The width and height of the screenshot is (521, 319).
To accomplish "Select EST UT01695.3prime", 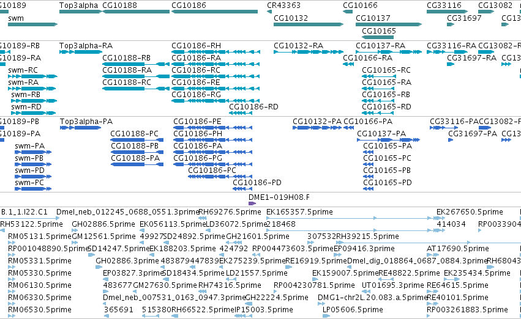I will click(x=393, y=285).
